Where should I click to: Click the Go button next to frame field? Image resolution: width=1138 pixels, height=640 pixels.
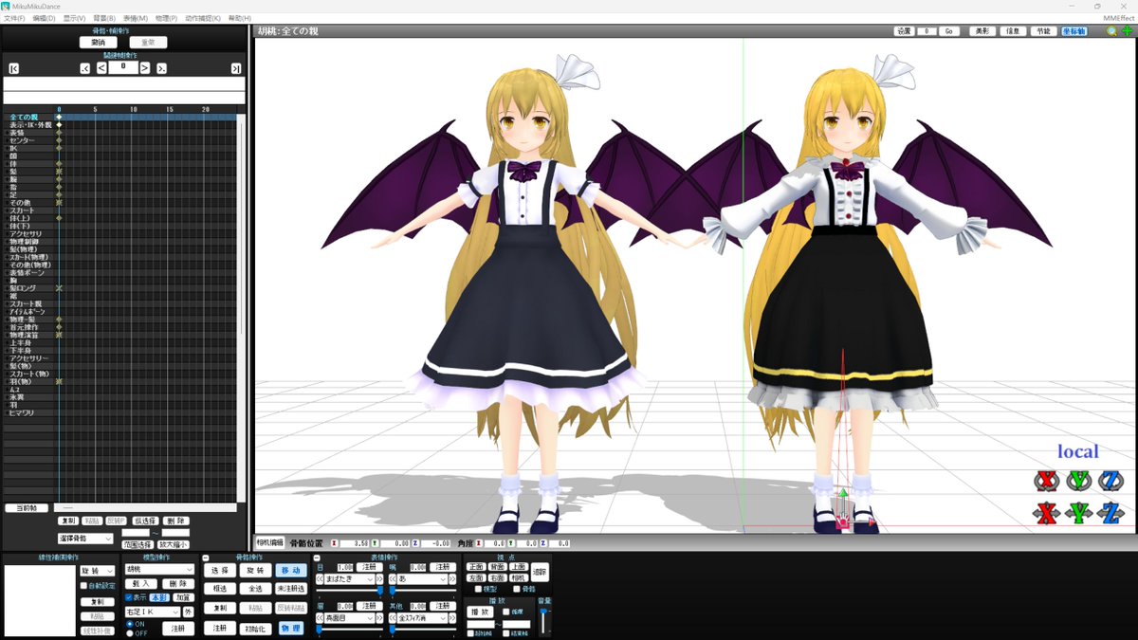click(948, 31)
